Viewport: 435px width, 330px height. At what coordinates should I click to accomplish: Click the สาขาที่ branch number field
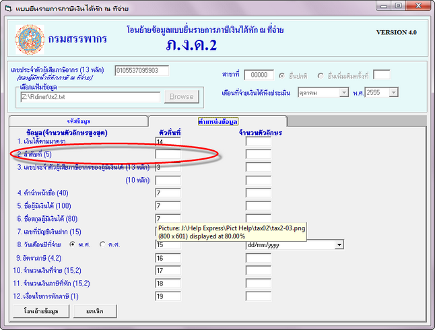259,75
